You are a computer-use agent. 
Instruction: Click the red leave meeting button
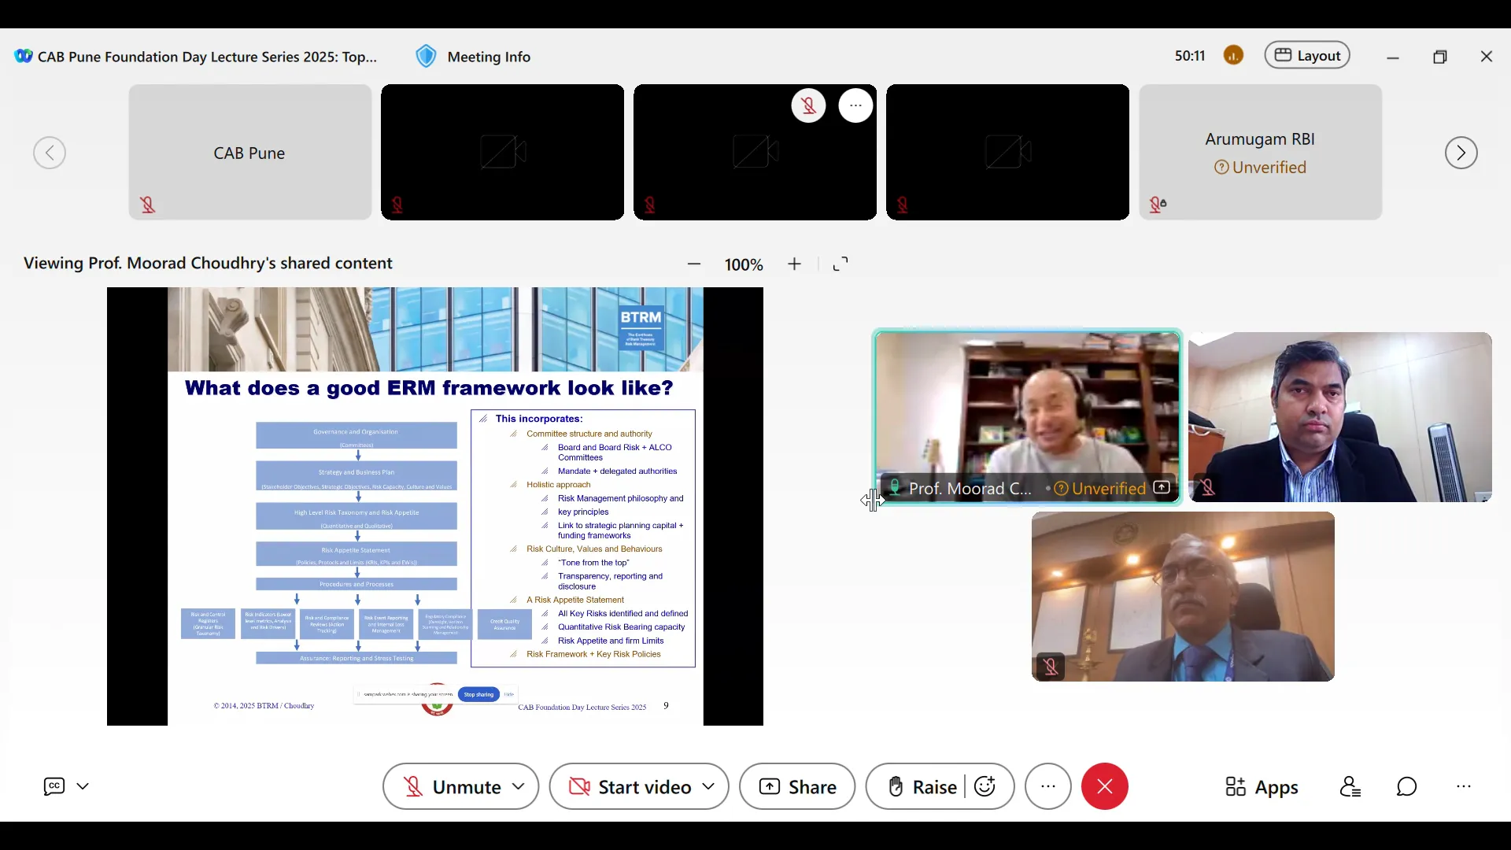tap(1104, 786)
